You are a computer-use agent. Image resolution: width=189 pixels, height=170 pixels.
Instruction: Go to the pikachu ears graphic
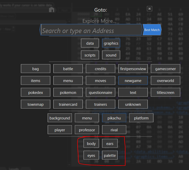110,143
